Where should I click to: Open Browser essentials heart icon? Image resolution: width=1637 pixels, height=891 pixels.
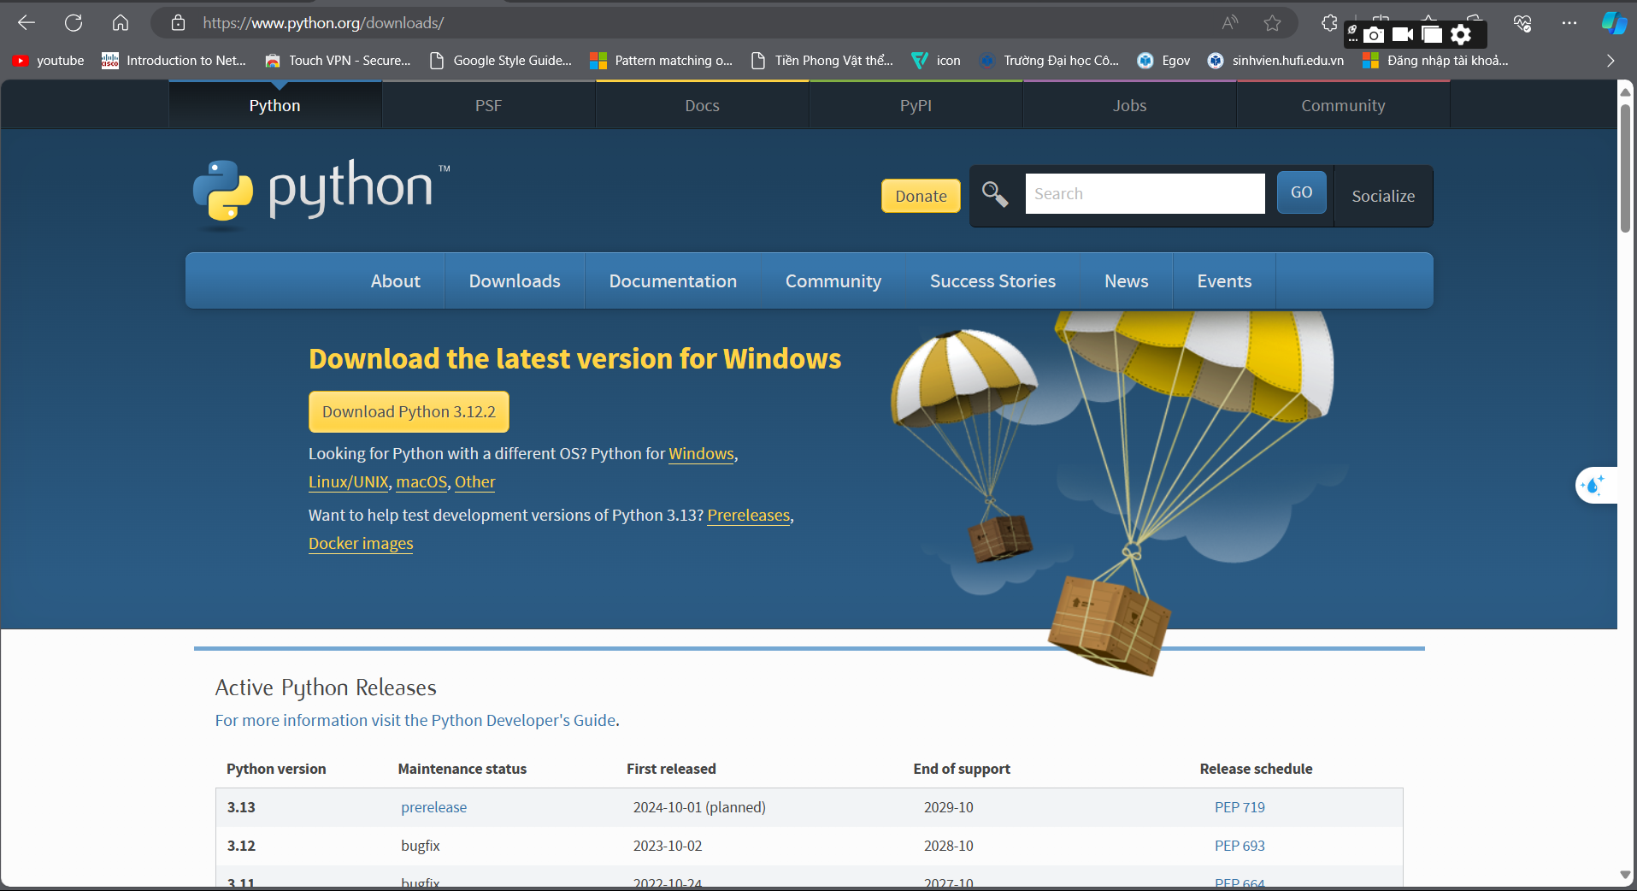tap(1522, 23)
